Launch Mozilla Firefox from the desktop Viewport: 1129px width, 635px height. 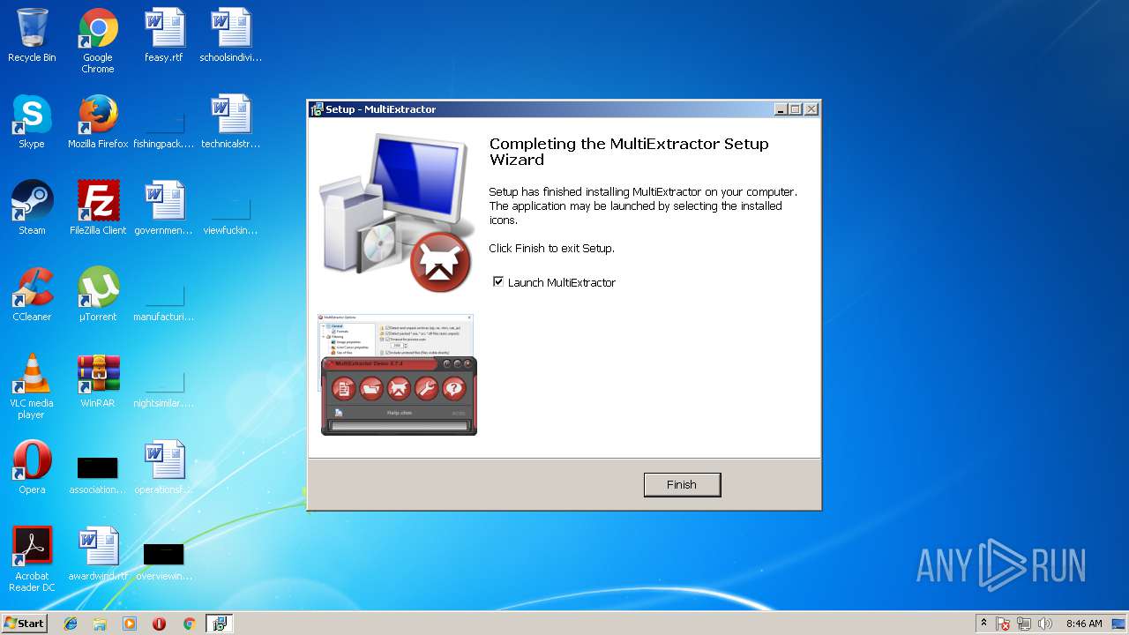98,123
